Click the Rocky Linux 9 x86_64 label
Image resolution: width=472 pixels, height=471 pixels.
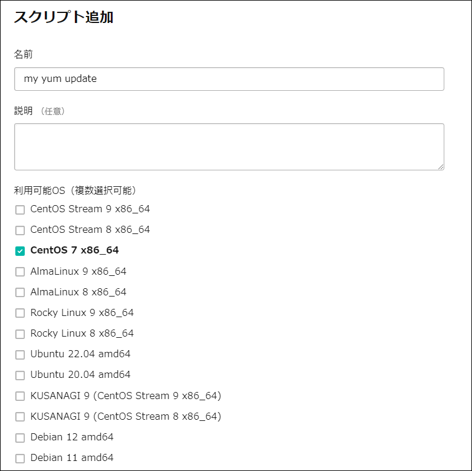pyautogui.click(x=82, y=312)
